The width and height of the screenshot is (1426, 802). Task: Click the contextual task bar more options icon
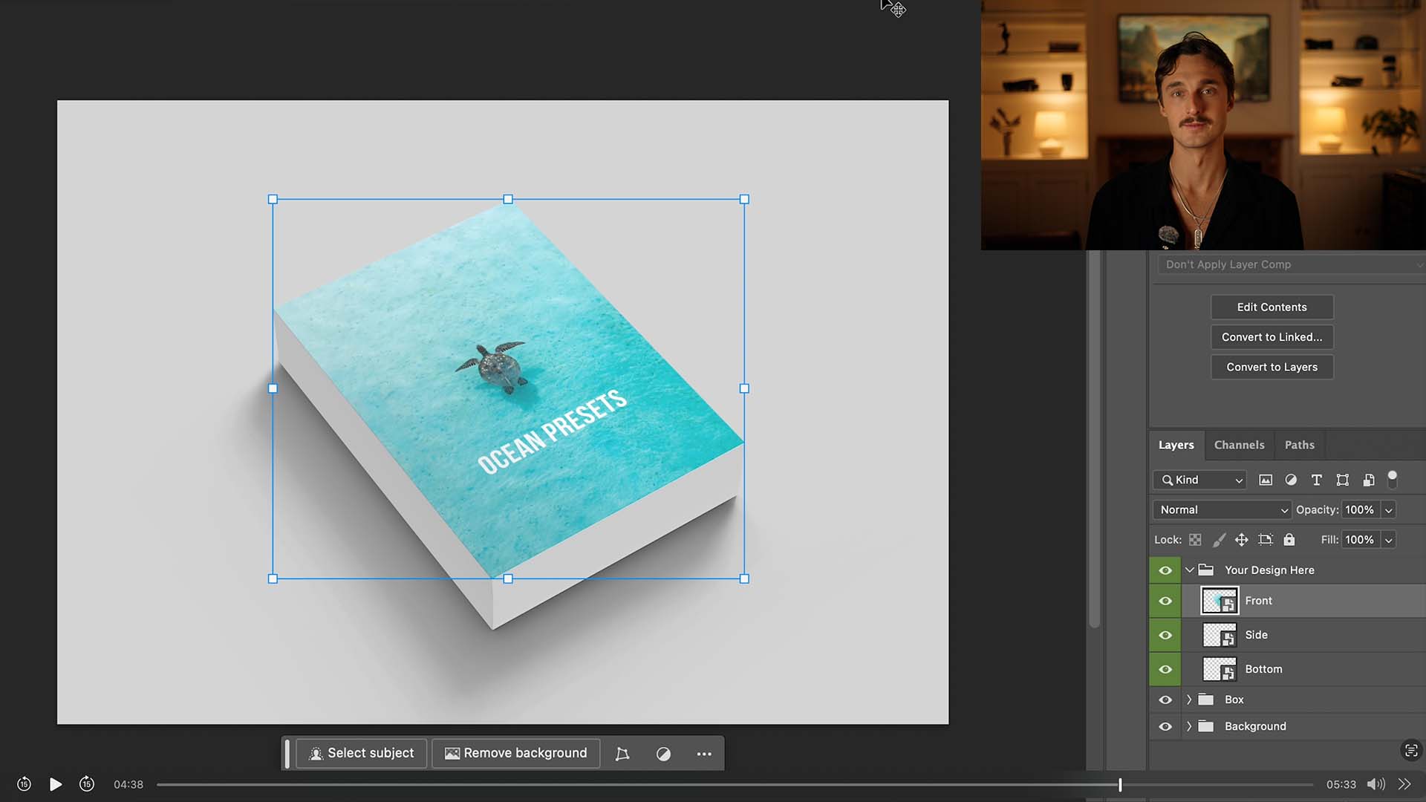coord(704,754)
